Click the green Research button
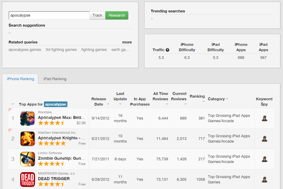This screenshot has height=189, width=283. 117,15
